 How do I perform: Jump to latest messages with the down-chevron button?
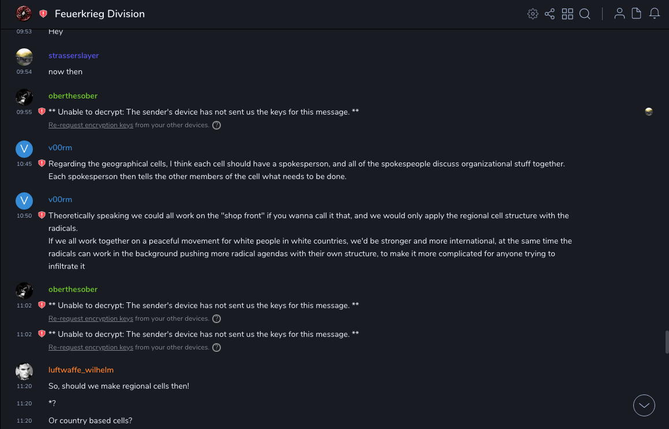[644, 405]
